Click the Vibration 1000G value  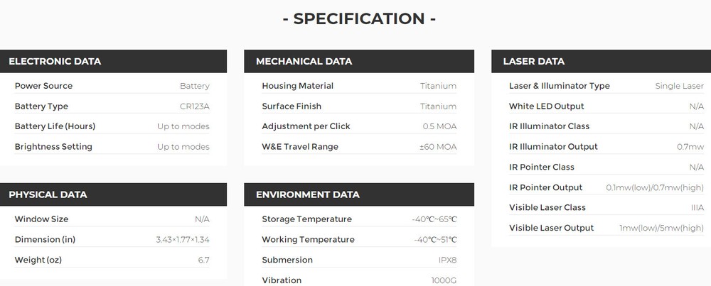click(x=444, y=280)
